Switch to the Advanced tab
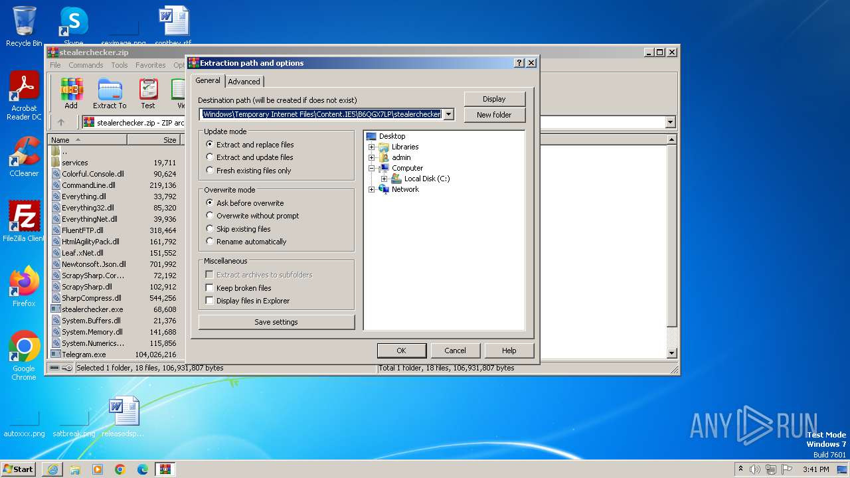The height and width of the screenshot is (478, 850). pyautogui.click(x=244, y=82)
